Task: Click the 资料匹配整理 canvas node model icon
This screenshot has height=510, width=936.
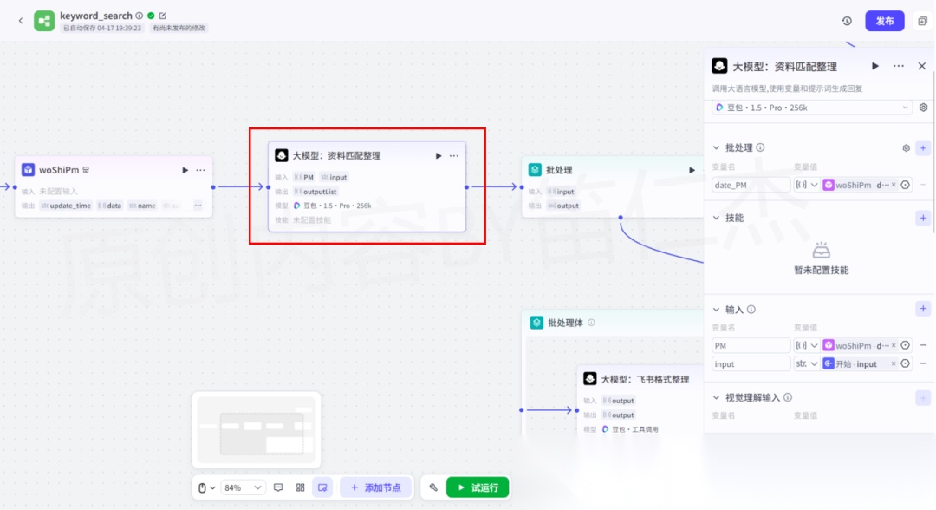Action: point(281,155)
